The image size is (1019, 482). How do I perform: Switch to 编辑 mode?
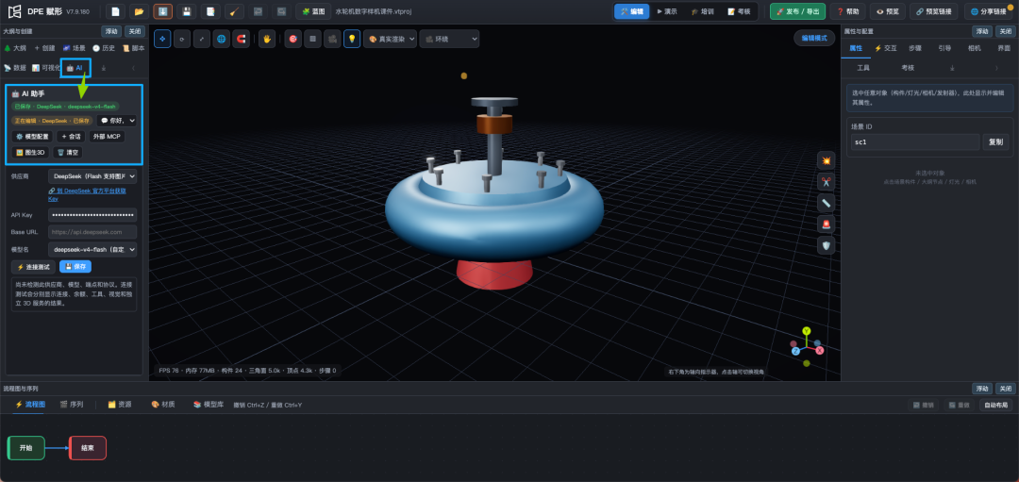point(631,11)
